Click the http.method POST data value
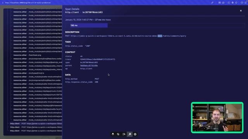The width and height of the screenshot is (248, 139). point(97,79)
